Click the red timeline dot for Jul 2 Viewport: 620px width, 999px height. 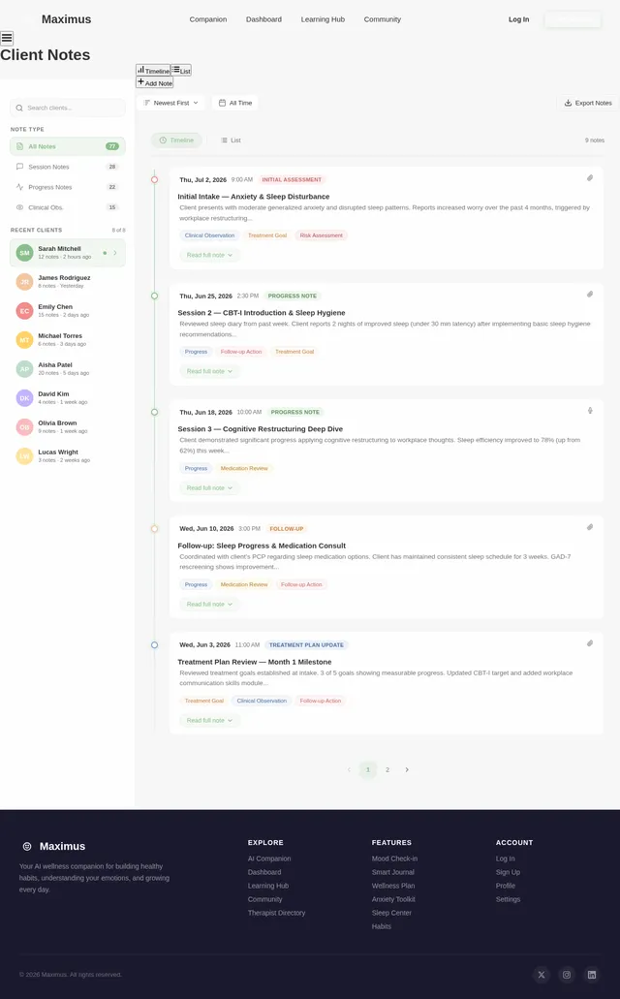(x=154, y=179)
